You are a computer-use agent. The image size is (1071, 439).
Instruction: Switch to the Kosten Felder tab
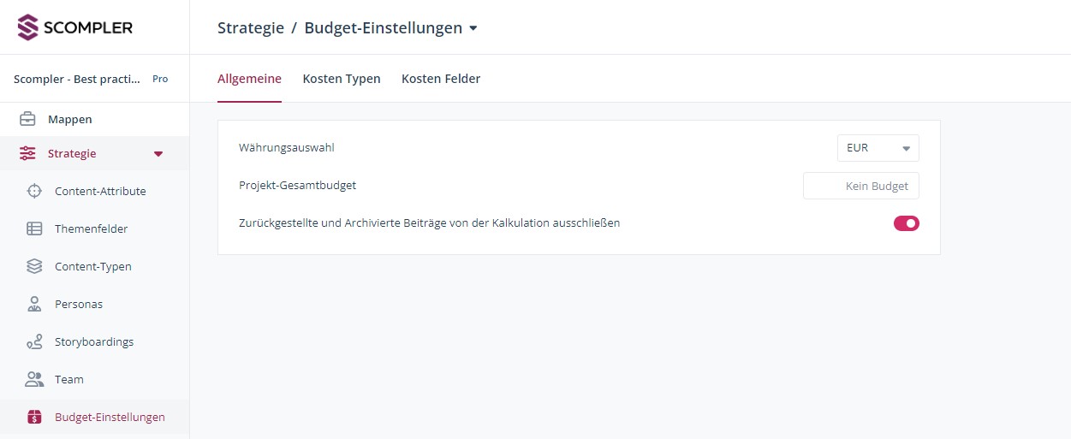[x=440, y=79]
